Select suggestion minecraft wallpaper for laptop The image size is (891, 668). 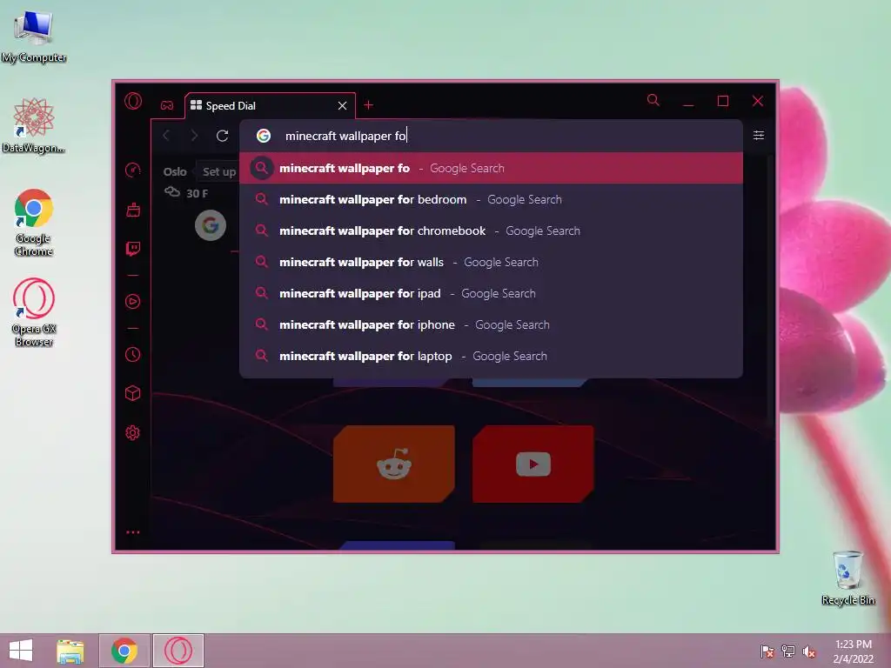click(x=491, y=356)
